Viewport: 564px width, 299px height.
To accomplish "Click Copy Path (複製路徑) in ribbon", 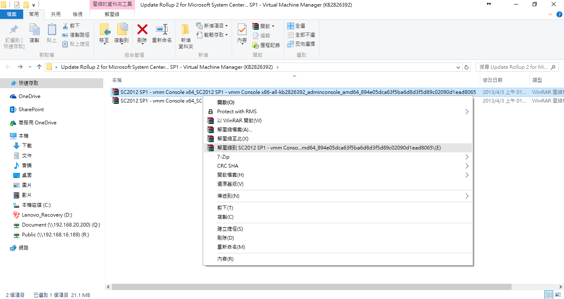I will 76,35.
